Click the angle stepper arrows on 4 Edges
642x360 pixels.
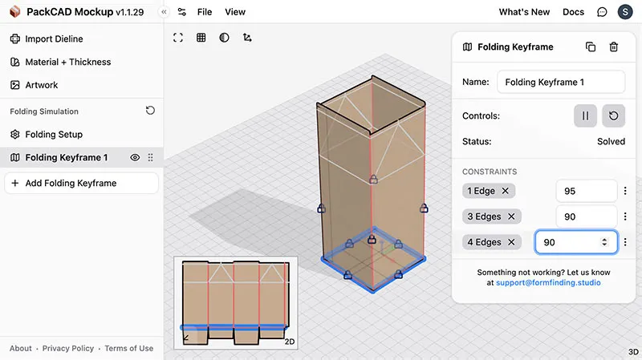point(604,242)
